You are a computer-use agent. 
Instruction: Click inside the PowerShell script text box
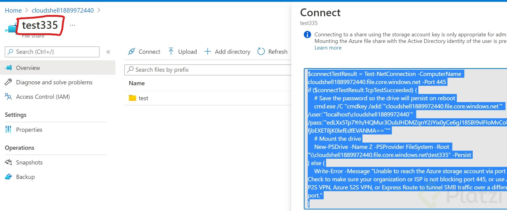pyautogui.click(x=405, y=139)
